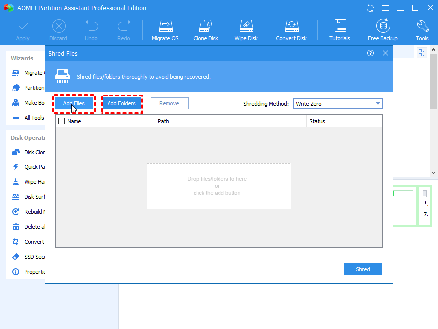Sort by the Status column header
This screenshot has height=329, width=438.
(x=343, y=121)
